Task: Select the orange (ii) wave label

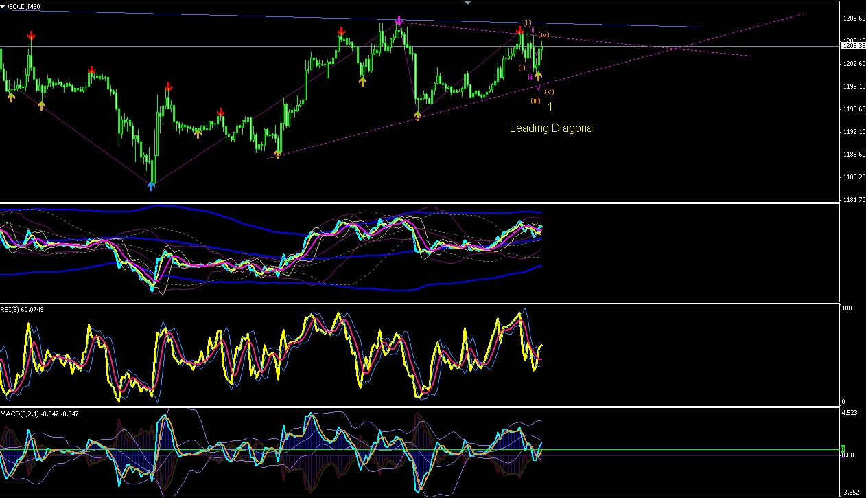Action: click(527, 23)
